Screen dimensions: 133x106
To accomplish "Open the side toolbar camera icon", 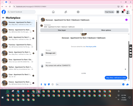I will click(131, 47).
